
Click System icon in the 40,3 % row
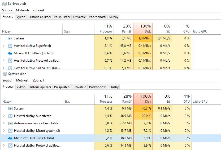(x=10, y=108)
